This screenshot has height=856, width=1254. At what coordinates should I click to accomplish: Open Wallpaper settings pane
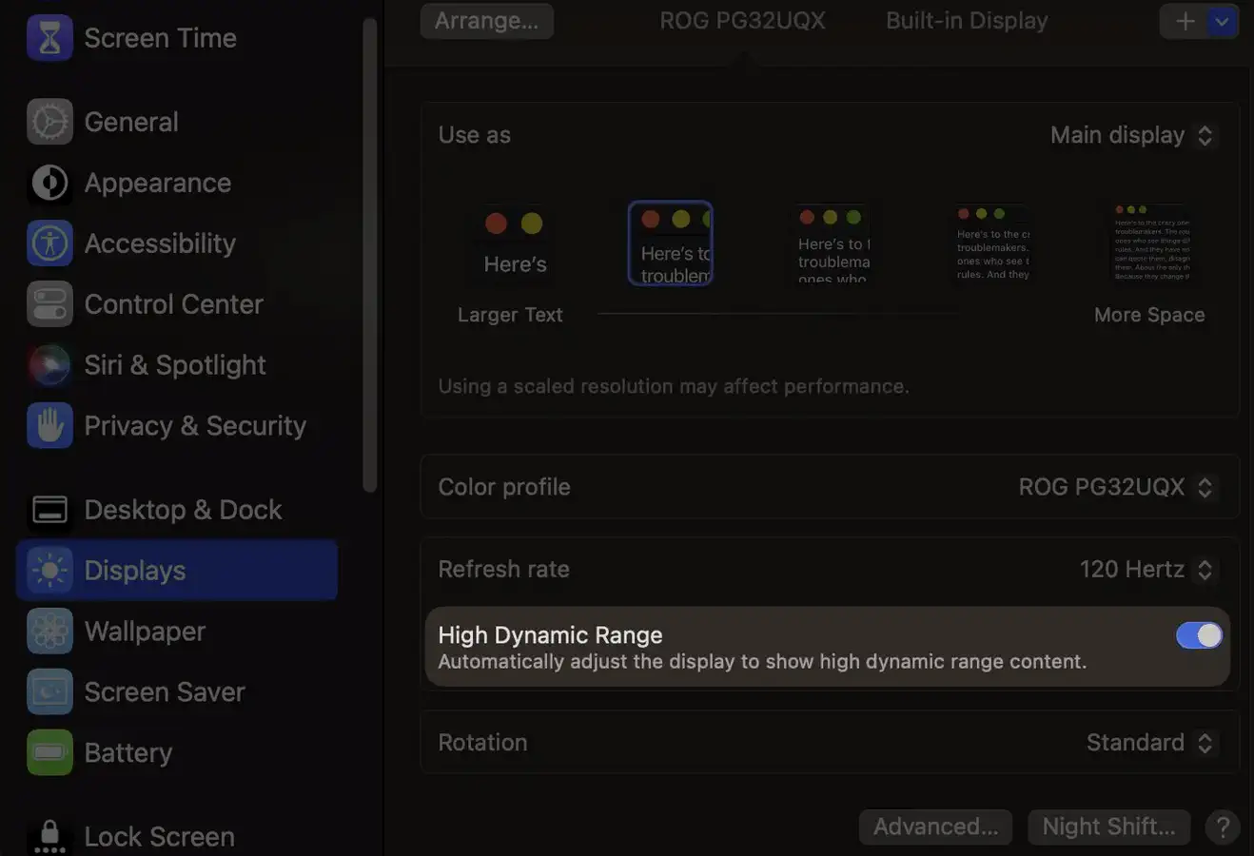pos(177,632)
